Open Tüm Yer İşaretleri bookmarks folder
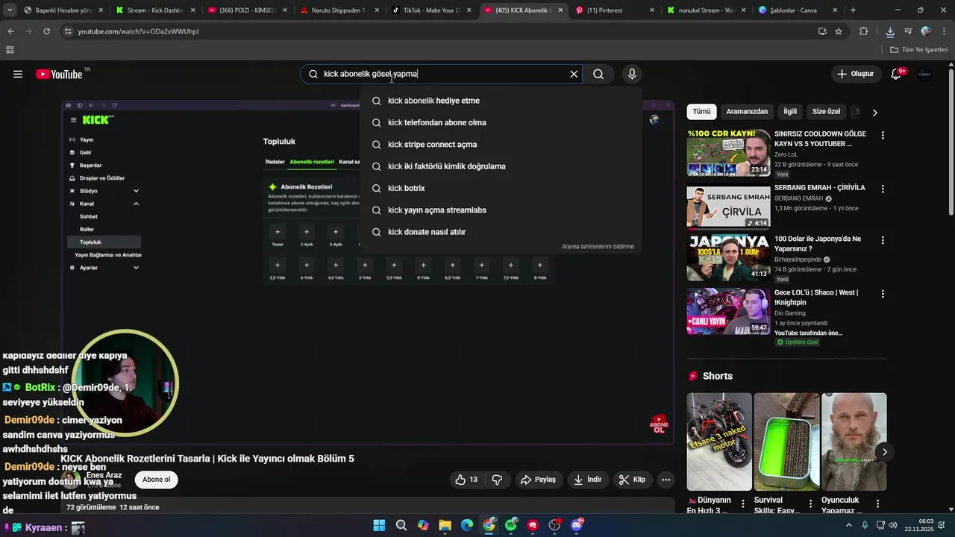Viewport: 955px width, 537px height. (x=919, y=50)
